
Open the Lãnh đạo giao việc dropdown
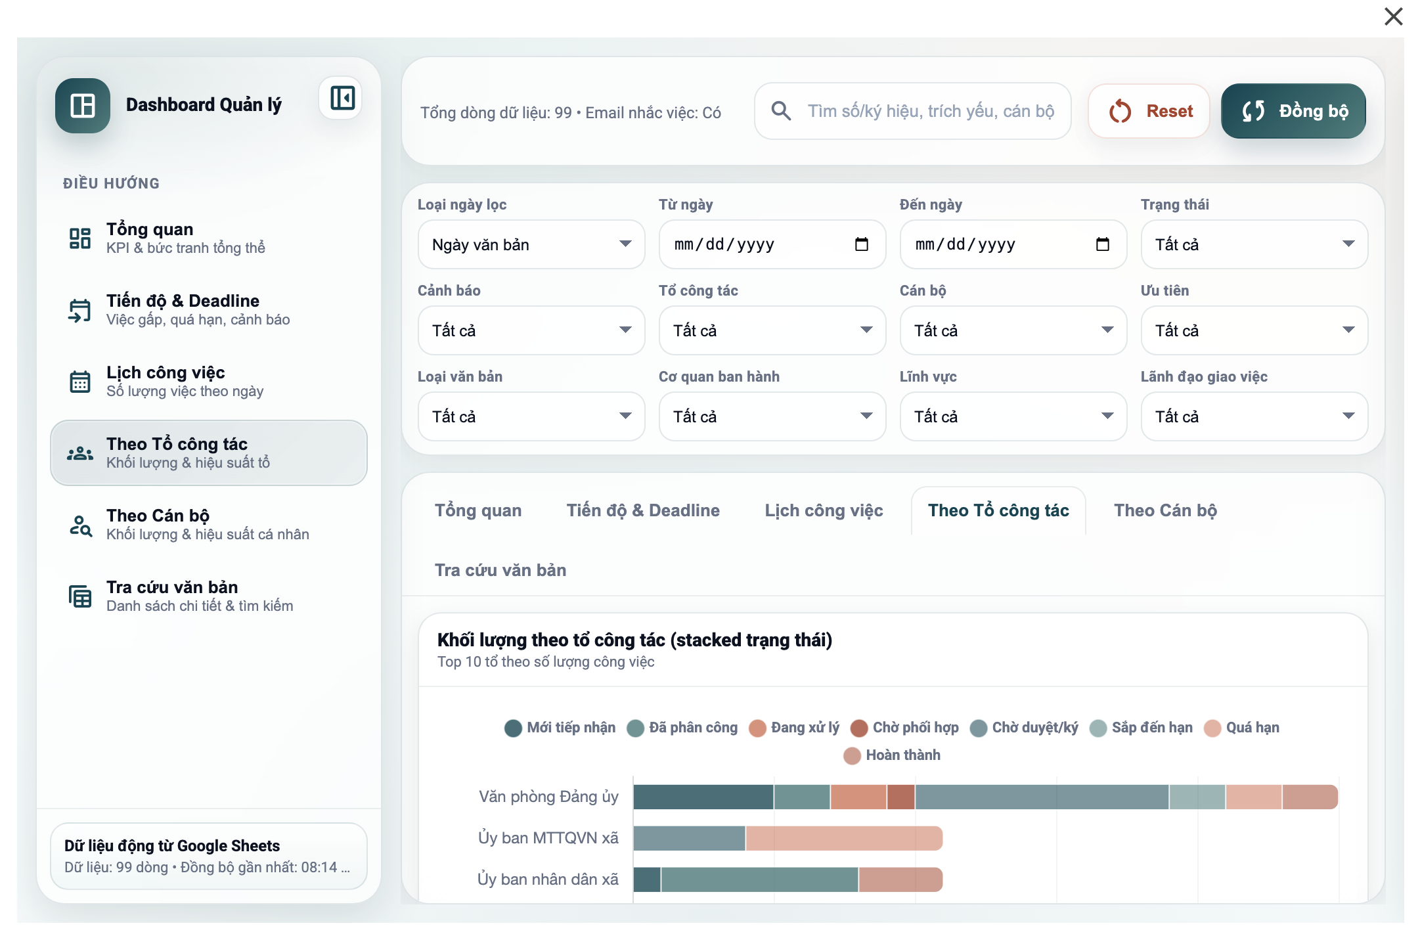coord(1254,416)
